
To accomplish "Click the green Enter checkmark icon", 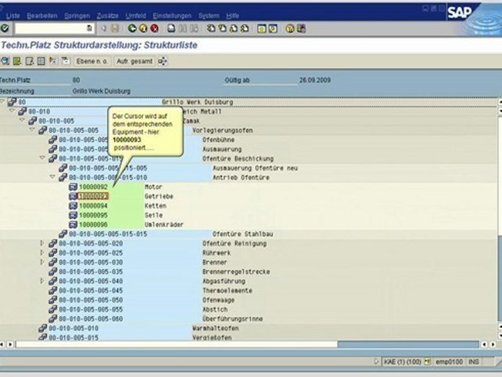I will [5, 28].
